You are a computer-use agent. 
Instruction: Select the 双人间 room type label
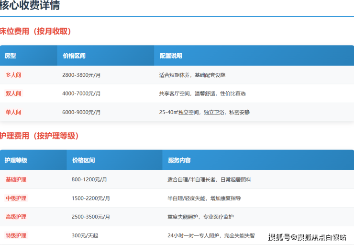(13, 93)
